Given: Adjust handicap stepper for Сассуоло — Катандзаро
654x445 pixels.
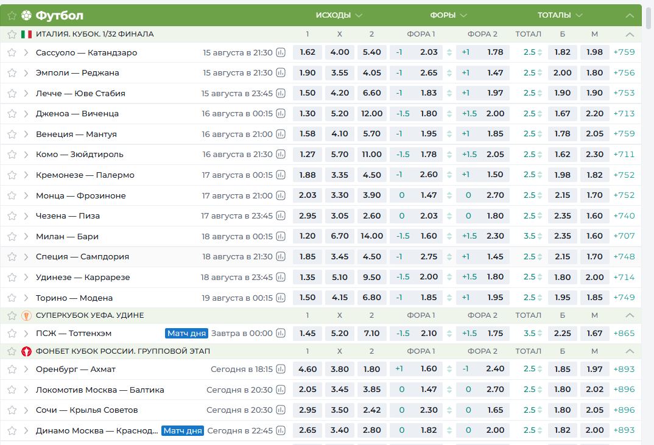Looking at the screenshot, I should click(x=449, y=52).
